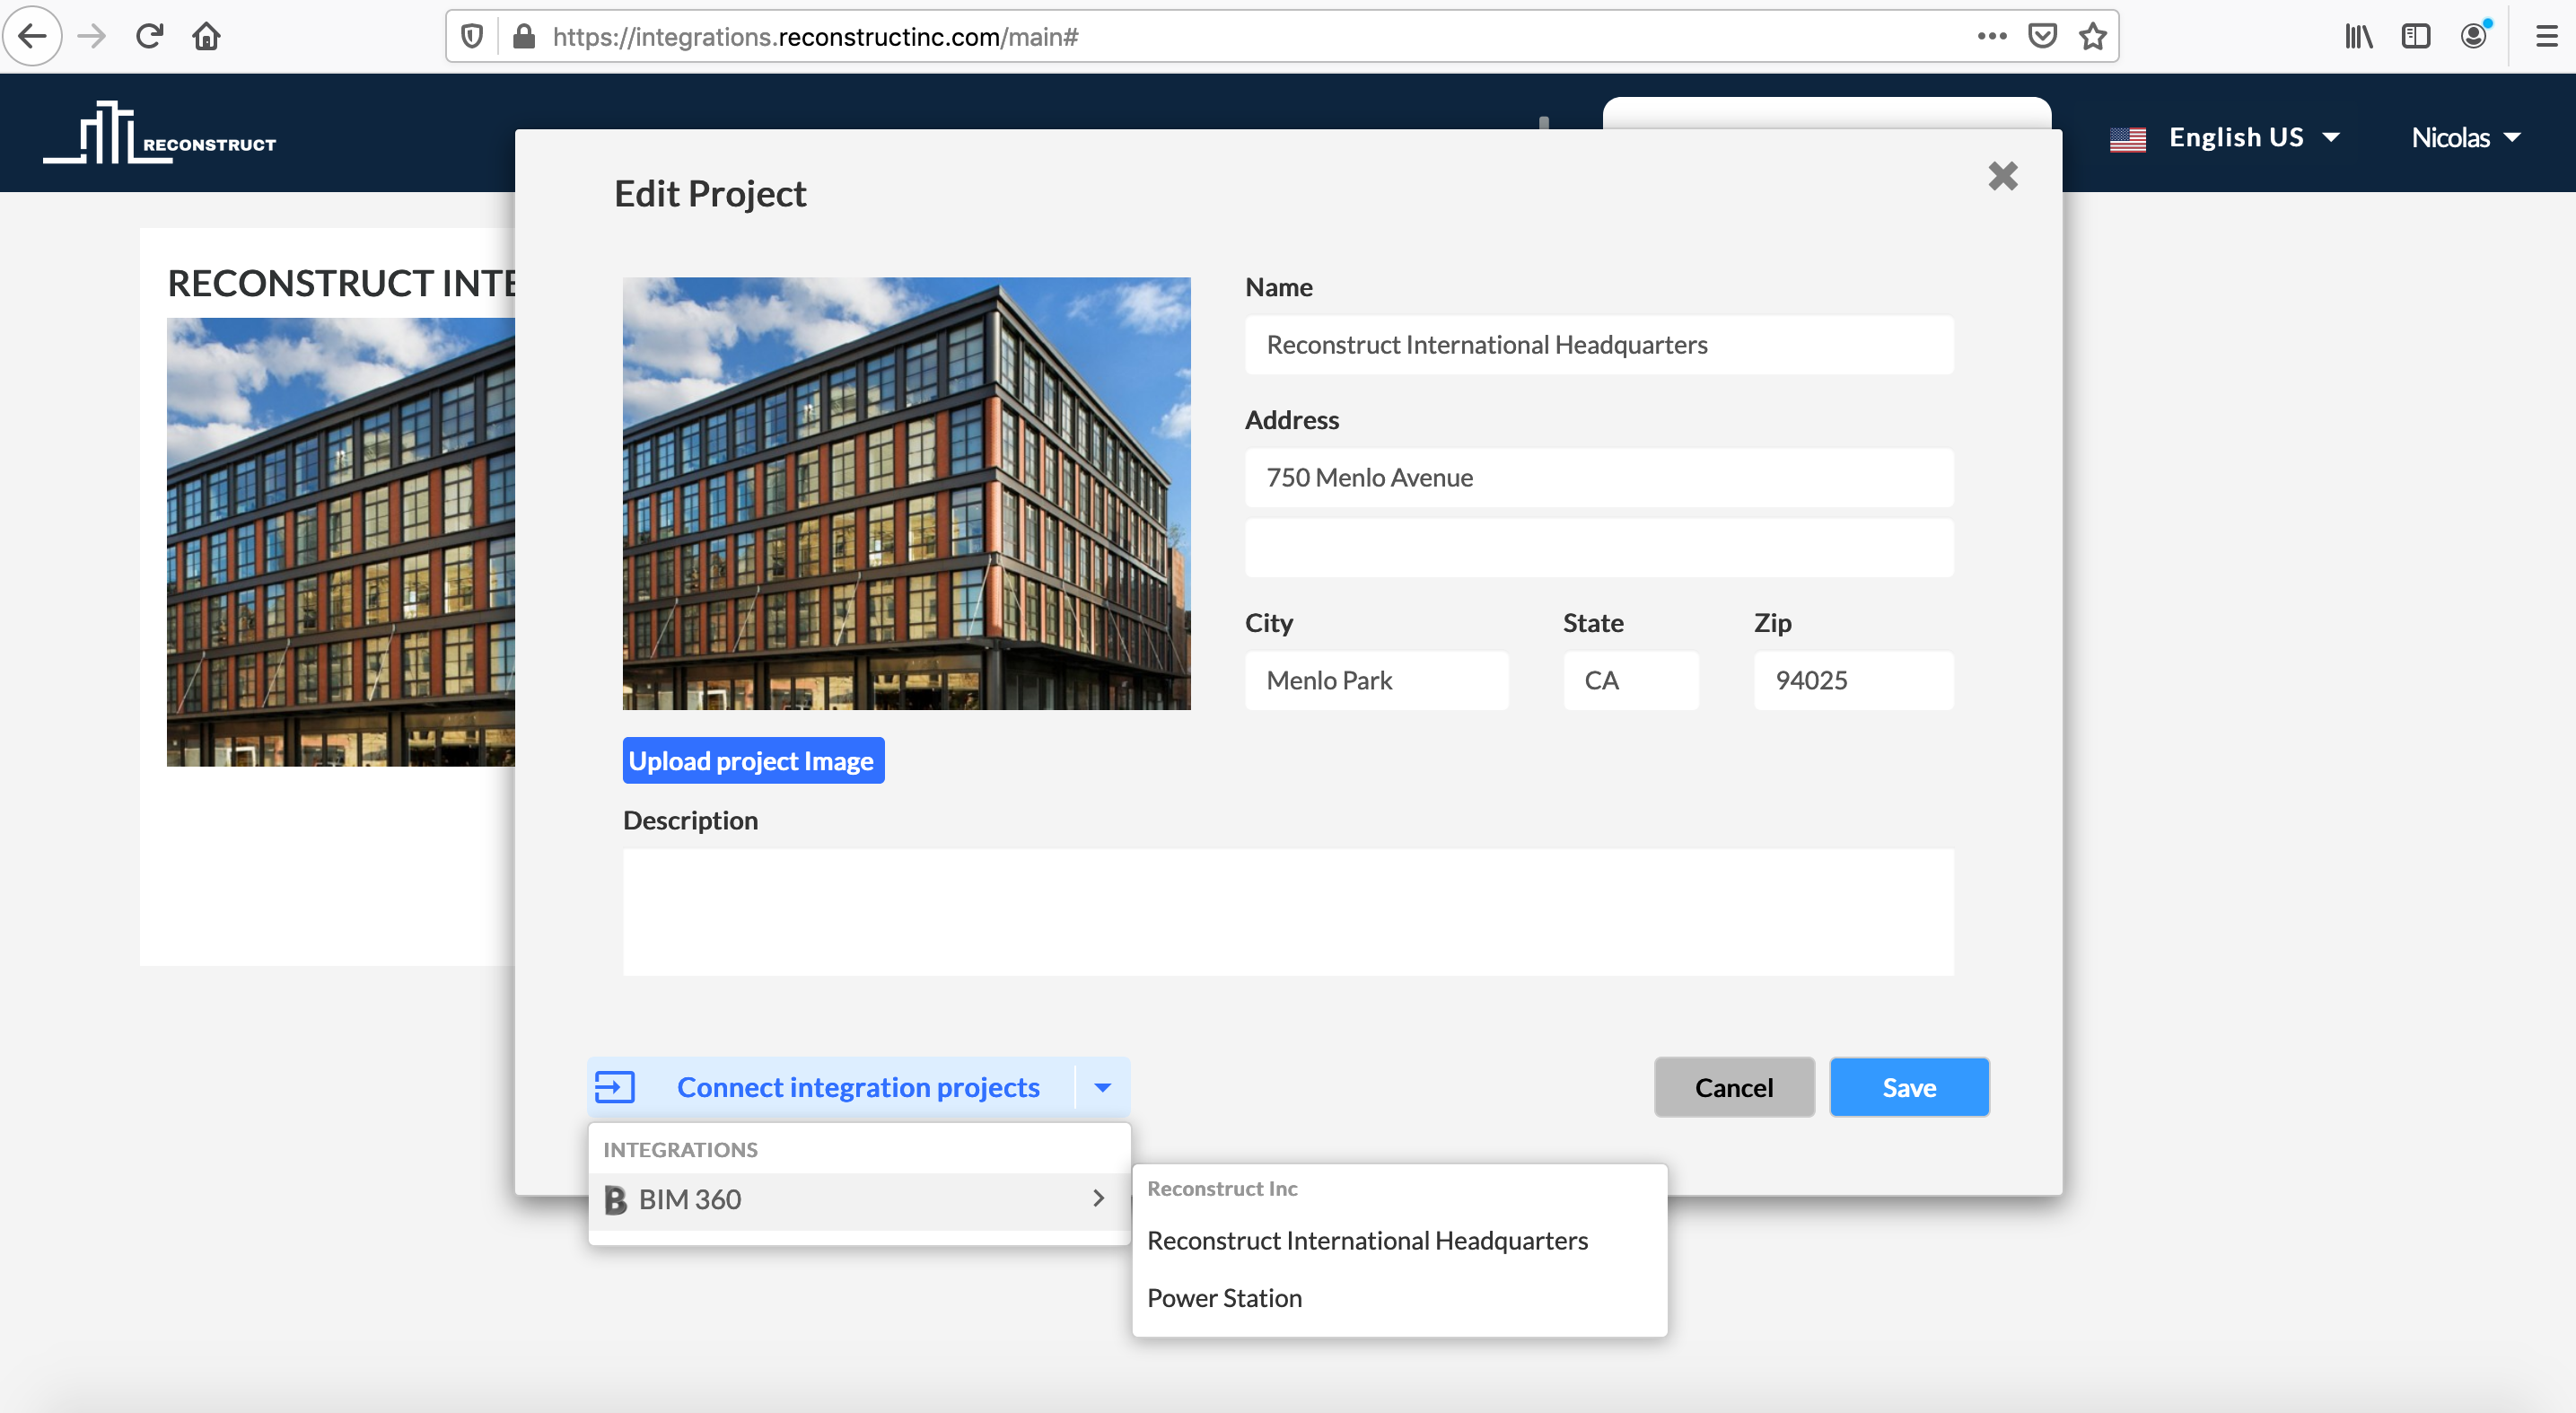Open the tracking protection shield icon
This screenshot has height=1413, width=2576.
click(x=472, y=37)
